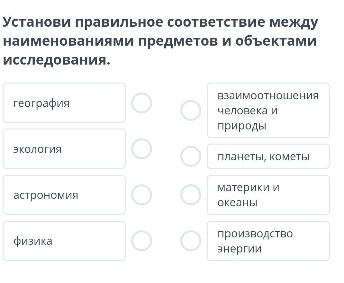Mark the circle beside взаимоотношения человека и природы
Screen dimensions: 344x283
(x=191, y=110)
